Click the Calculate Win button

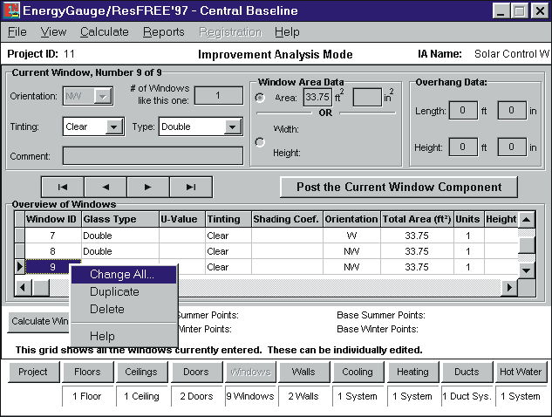(x=40, y=321)
